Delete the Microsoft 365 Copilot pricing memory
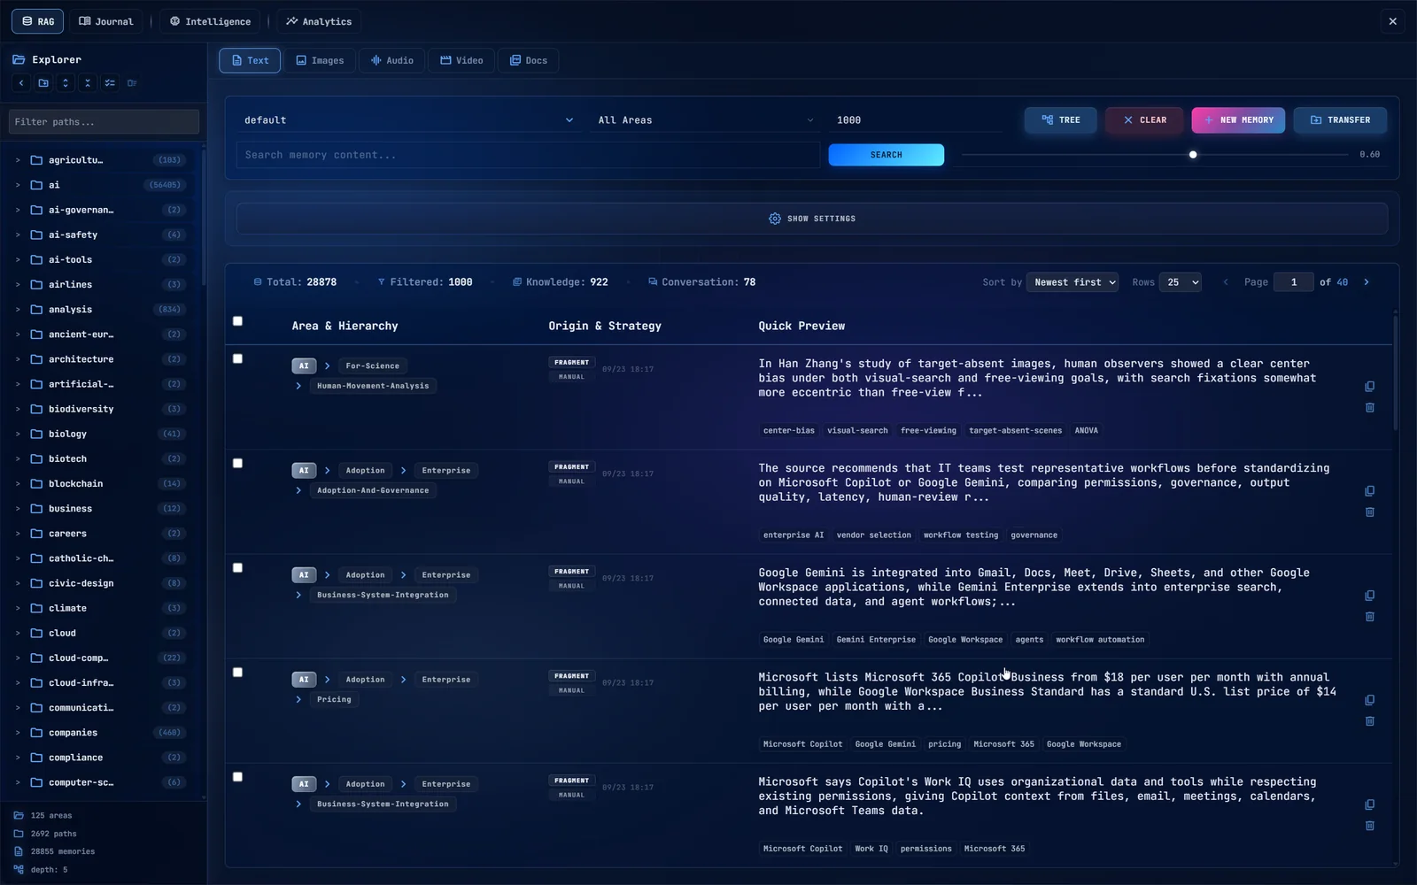 pos(1370,721)
